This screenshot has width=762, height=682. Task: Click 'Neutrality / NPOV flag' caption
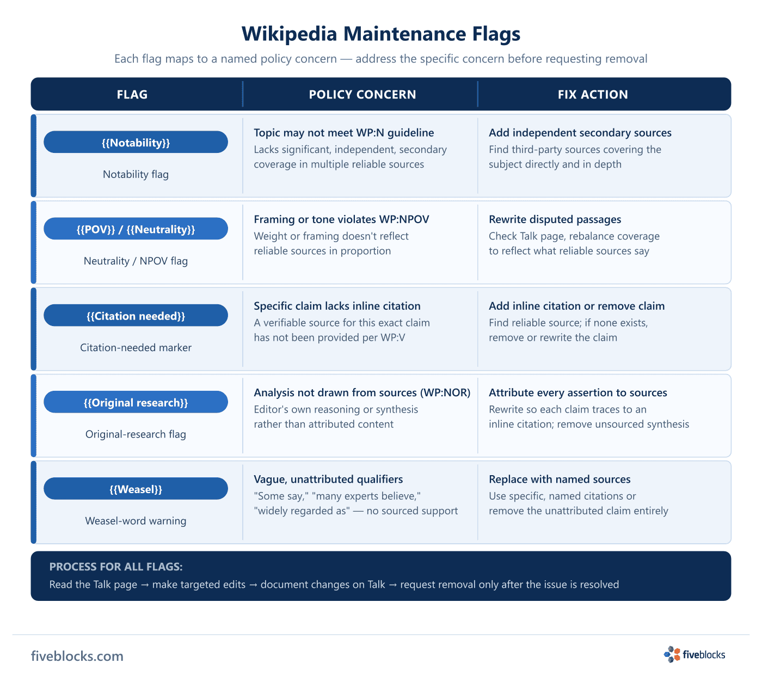click(x=136, y=261)
